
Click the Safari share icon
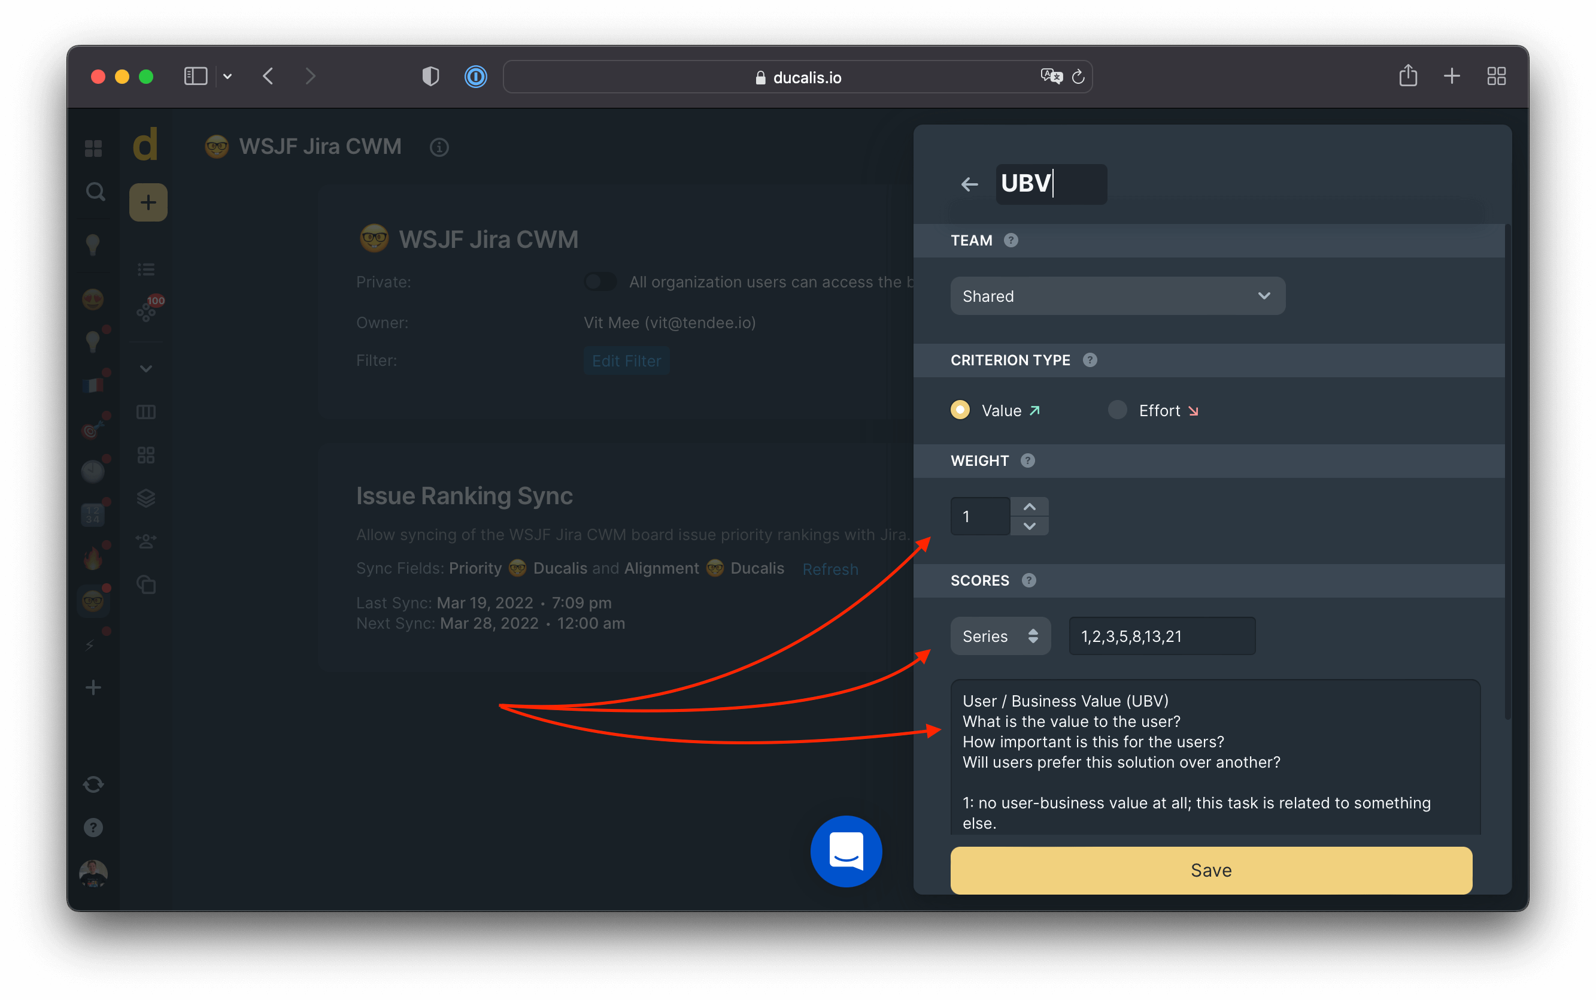click(x=1407, y=76)
